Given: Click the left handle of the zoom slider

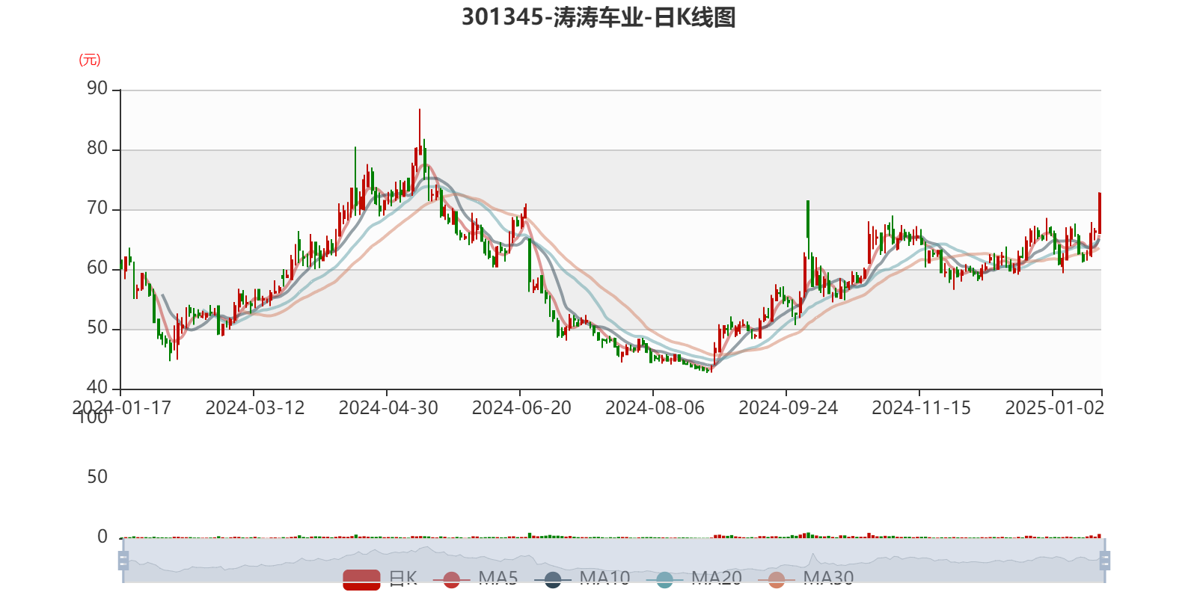Looking at the screenshot, I should 123,561.
